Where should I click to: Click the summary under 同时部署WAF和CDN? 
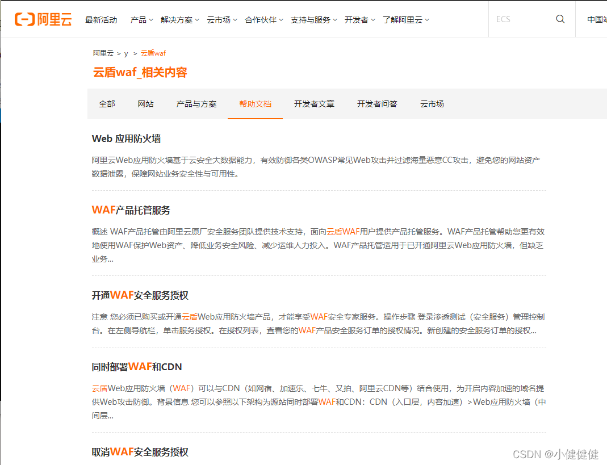(319, 402)
